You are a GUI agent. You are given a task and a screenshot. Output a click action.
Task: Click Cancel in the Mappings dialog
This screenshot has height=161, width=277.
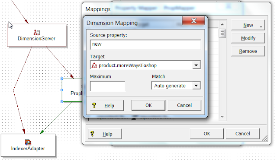pyautogui.click(x=242, y=134)
